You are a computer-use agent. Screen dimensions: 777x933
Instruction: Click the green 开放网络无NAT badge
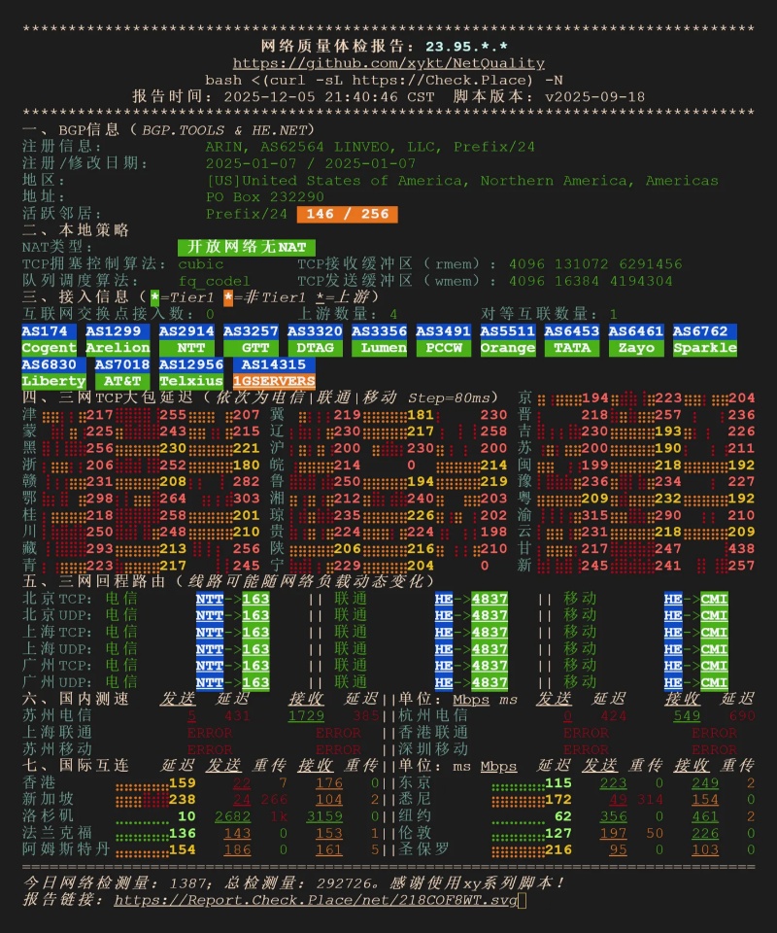247,247
